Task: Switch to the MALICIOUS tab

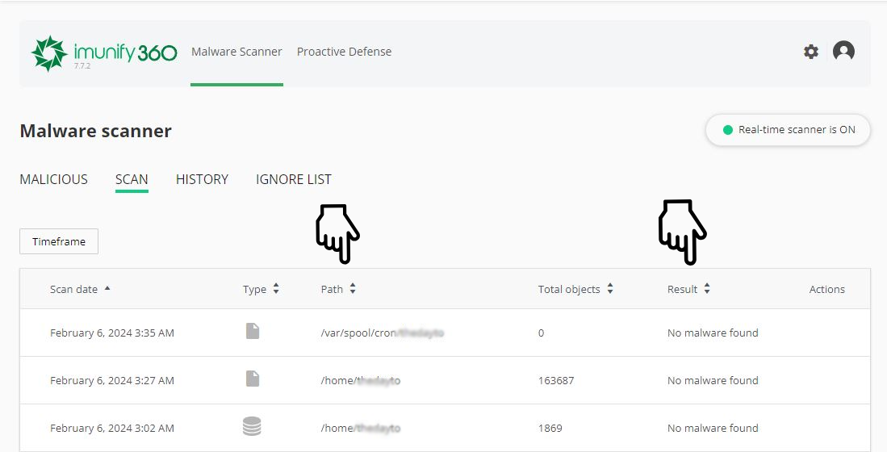Action: click(x=53, y=179)
